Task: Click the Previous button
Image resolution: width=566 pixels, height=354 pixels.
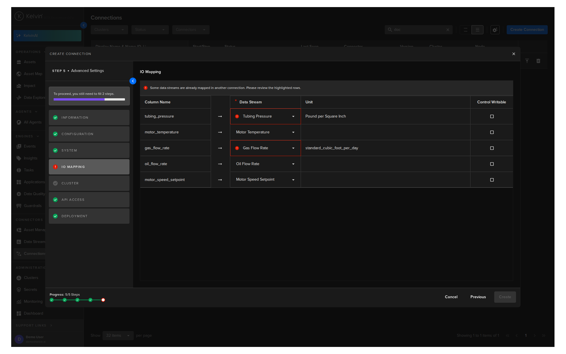Action: (x=478, y=297)
